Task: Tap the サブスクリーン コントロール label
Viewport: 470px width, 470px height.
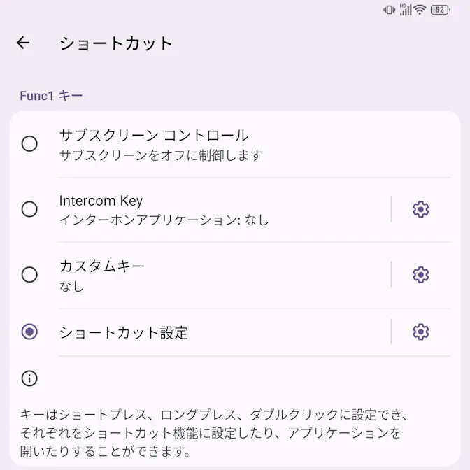Action: 154,136
